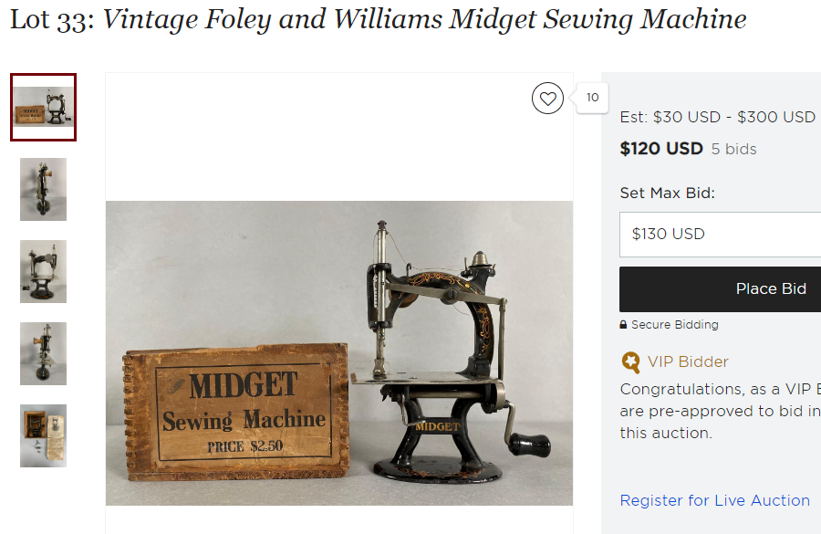
Task: Select the last thumbnail with box contents
Action: pyautogui.click(x=43, y=435)
